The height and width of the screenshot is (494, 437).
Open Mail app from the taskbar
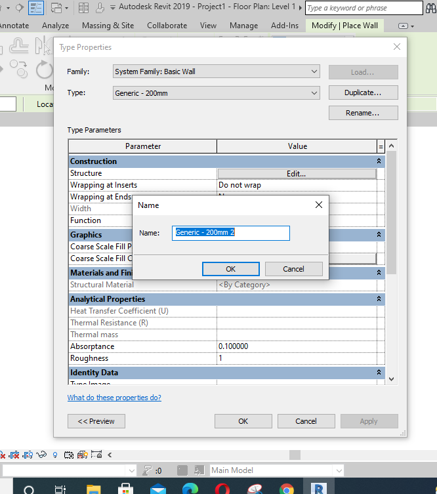click(158, 489)
